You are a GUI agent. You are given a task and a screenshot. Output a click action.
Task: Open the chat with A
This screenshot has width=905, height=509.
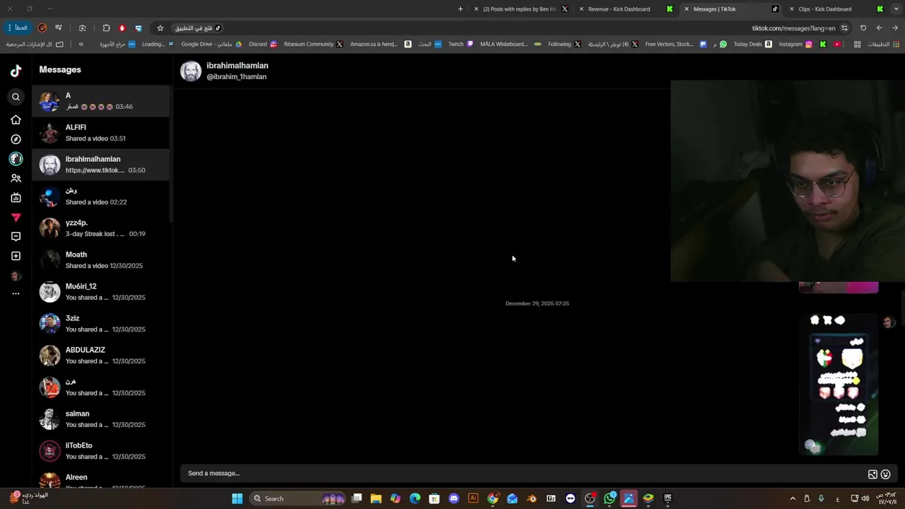[x=100, y=101]
